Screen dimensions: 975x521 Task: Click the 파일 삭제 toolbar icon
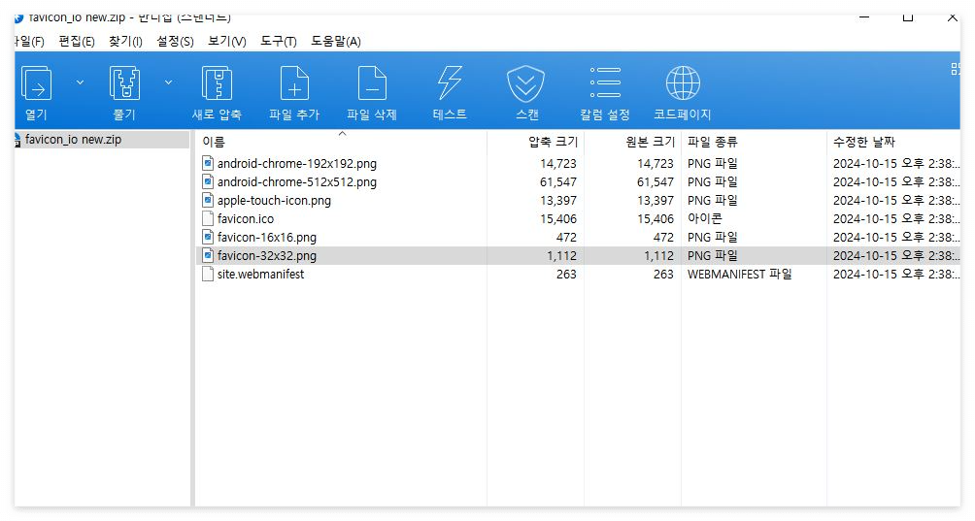372,83
